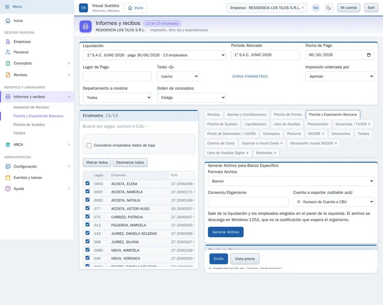Viewport: 383px width, 305px height.
Task: Uncheck employee NIEVA, VERONICA
Action: [x=87, y=258]
